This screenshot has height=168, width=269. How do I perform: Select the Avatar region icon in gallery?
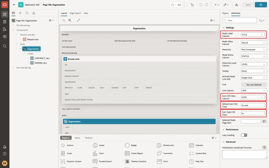tap(95, 145)
